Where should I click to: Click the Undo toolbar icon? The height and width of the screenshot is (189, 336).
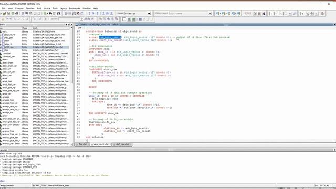pos(35,13)
